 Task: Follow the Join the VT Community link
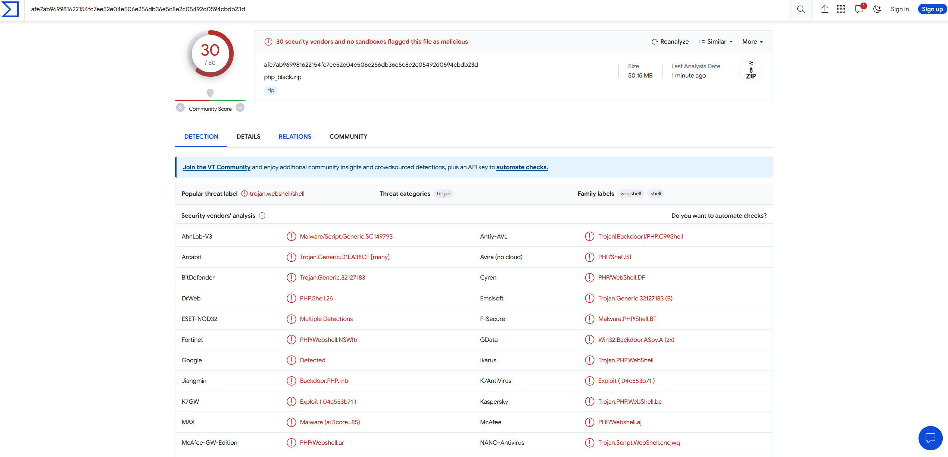click(x=216, y=167)
